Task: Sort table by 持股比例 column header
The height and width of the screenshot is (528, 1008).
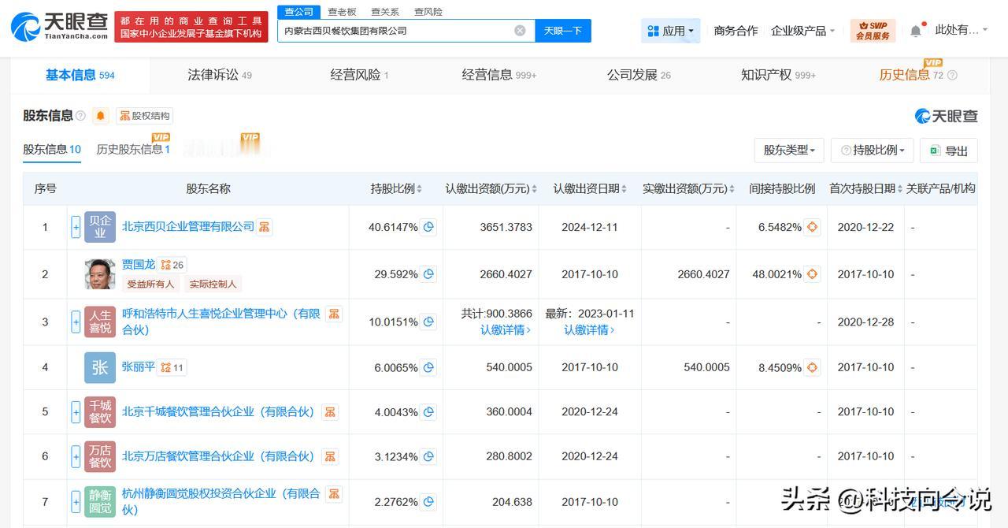Action: (x=396, y=189)
